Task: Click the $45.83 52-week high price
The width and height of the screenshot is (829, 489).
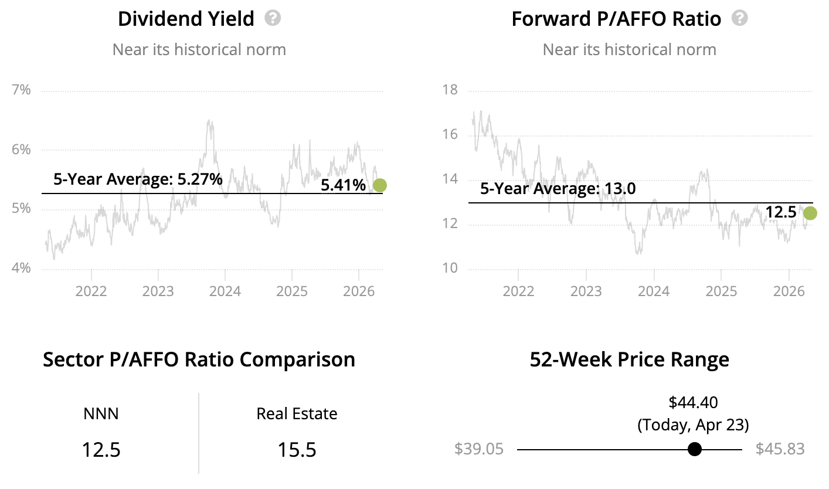Action: pyautogui.click(x=780, y=449)
